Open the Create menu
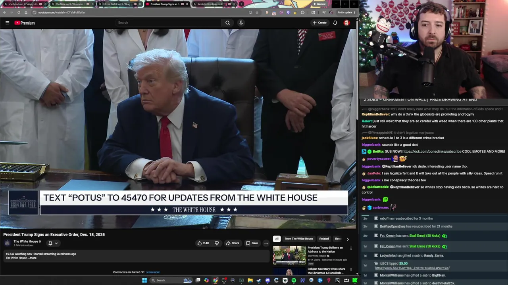Image resolution: width=508 pixels, height=285 pixels. (319, 23)
